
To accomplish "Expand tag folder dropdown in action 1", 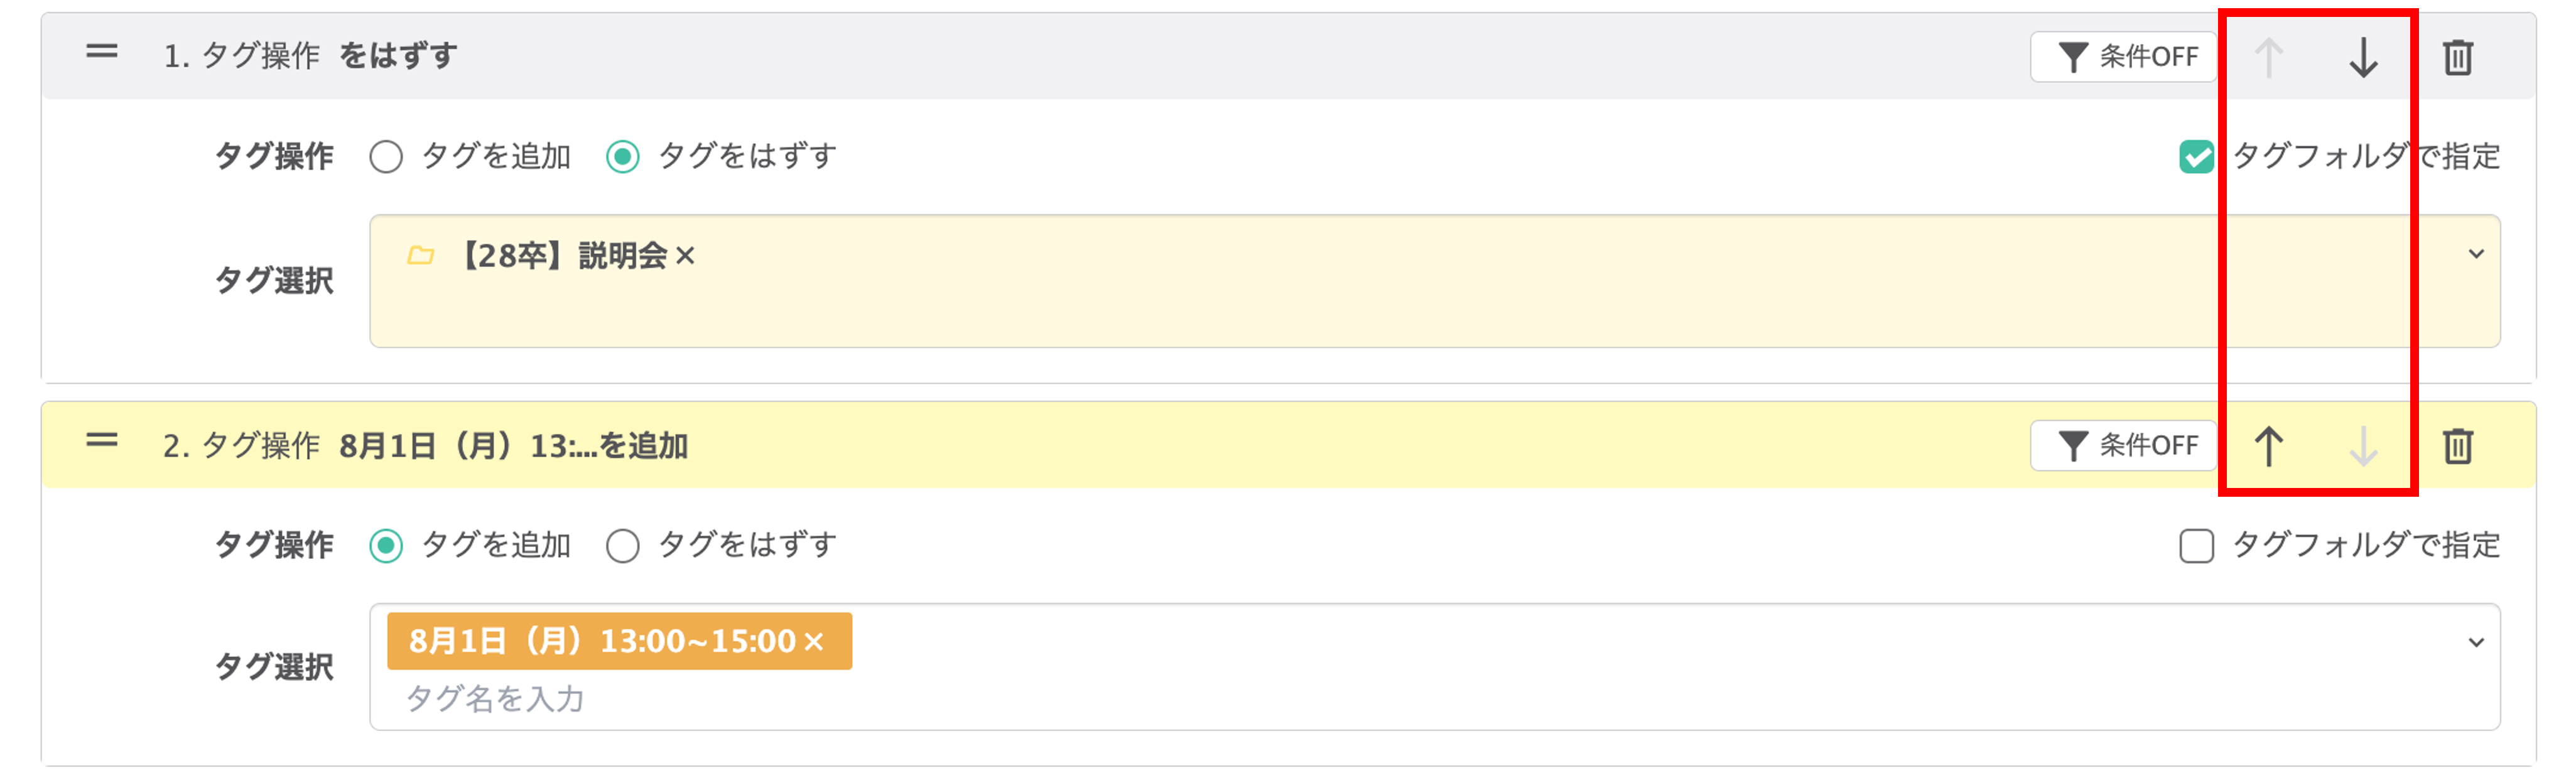I will click(2476, 254).
